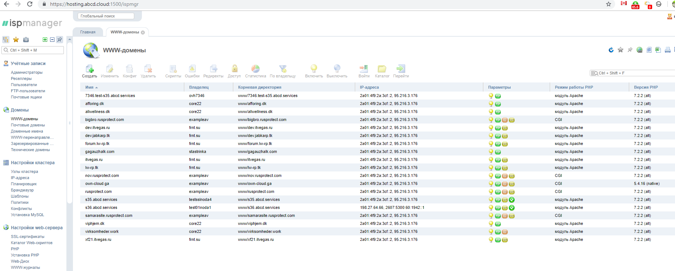Image resolution: width=675 pixels, height=271 pixels.
Task: Switch to the Главная tab
Action: pos(88,32)
